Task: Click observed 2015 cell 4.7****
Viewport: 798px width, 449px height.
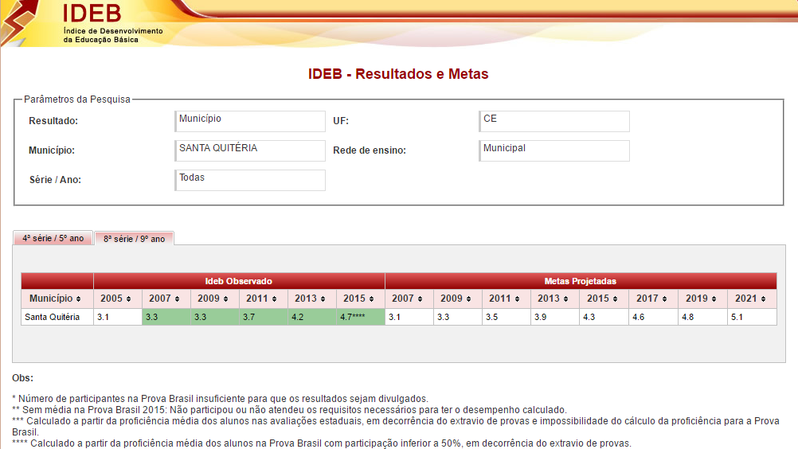Action: coord(361,317)
